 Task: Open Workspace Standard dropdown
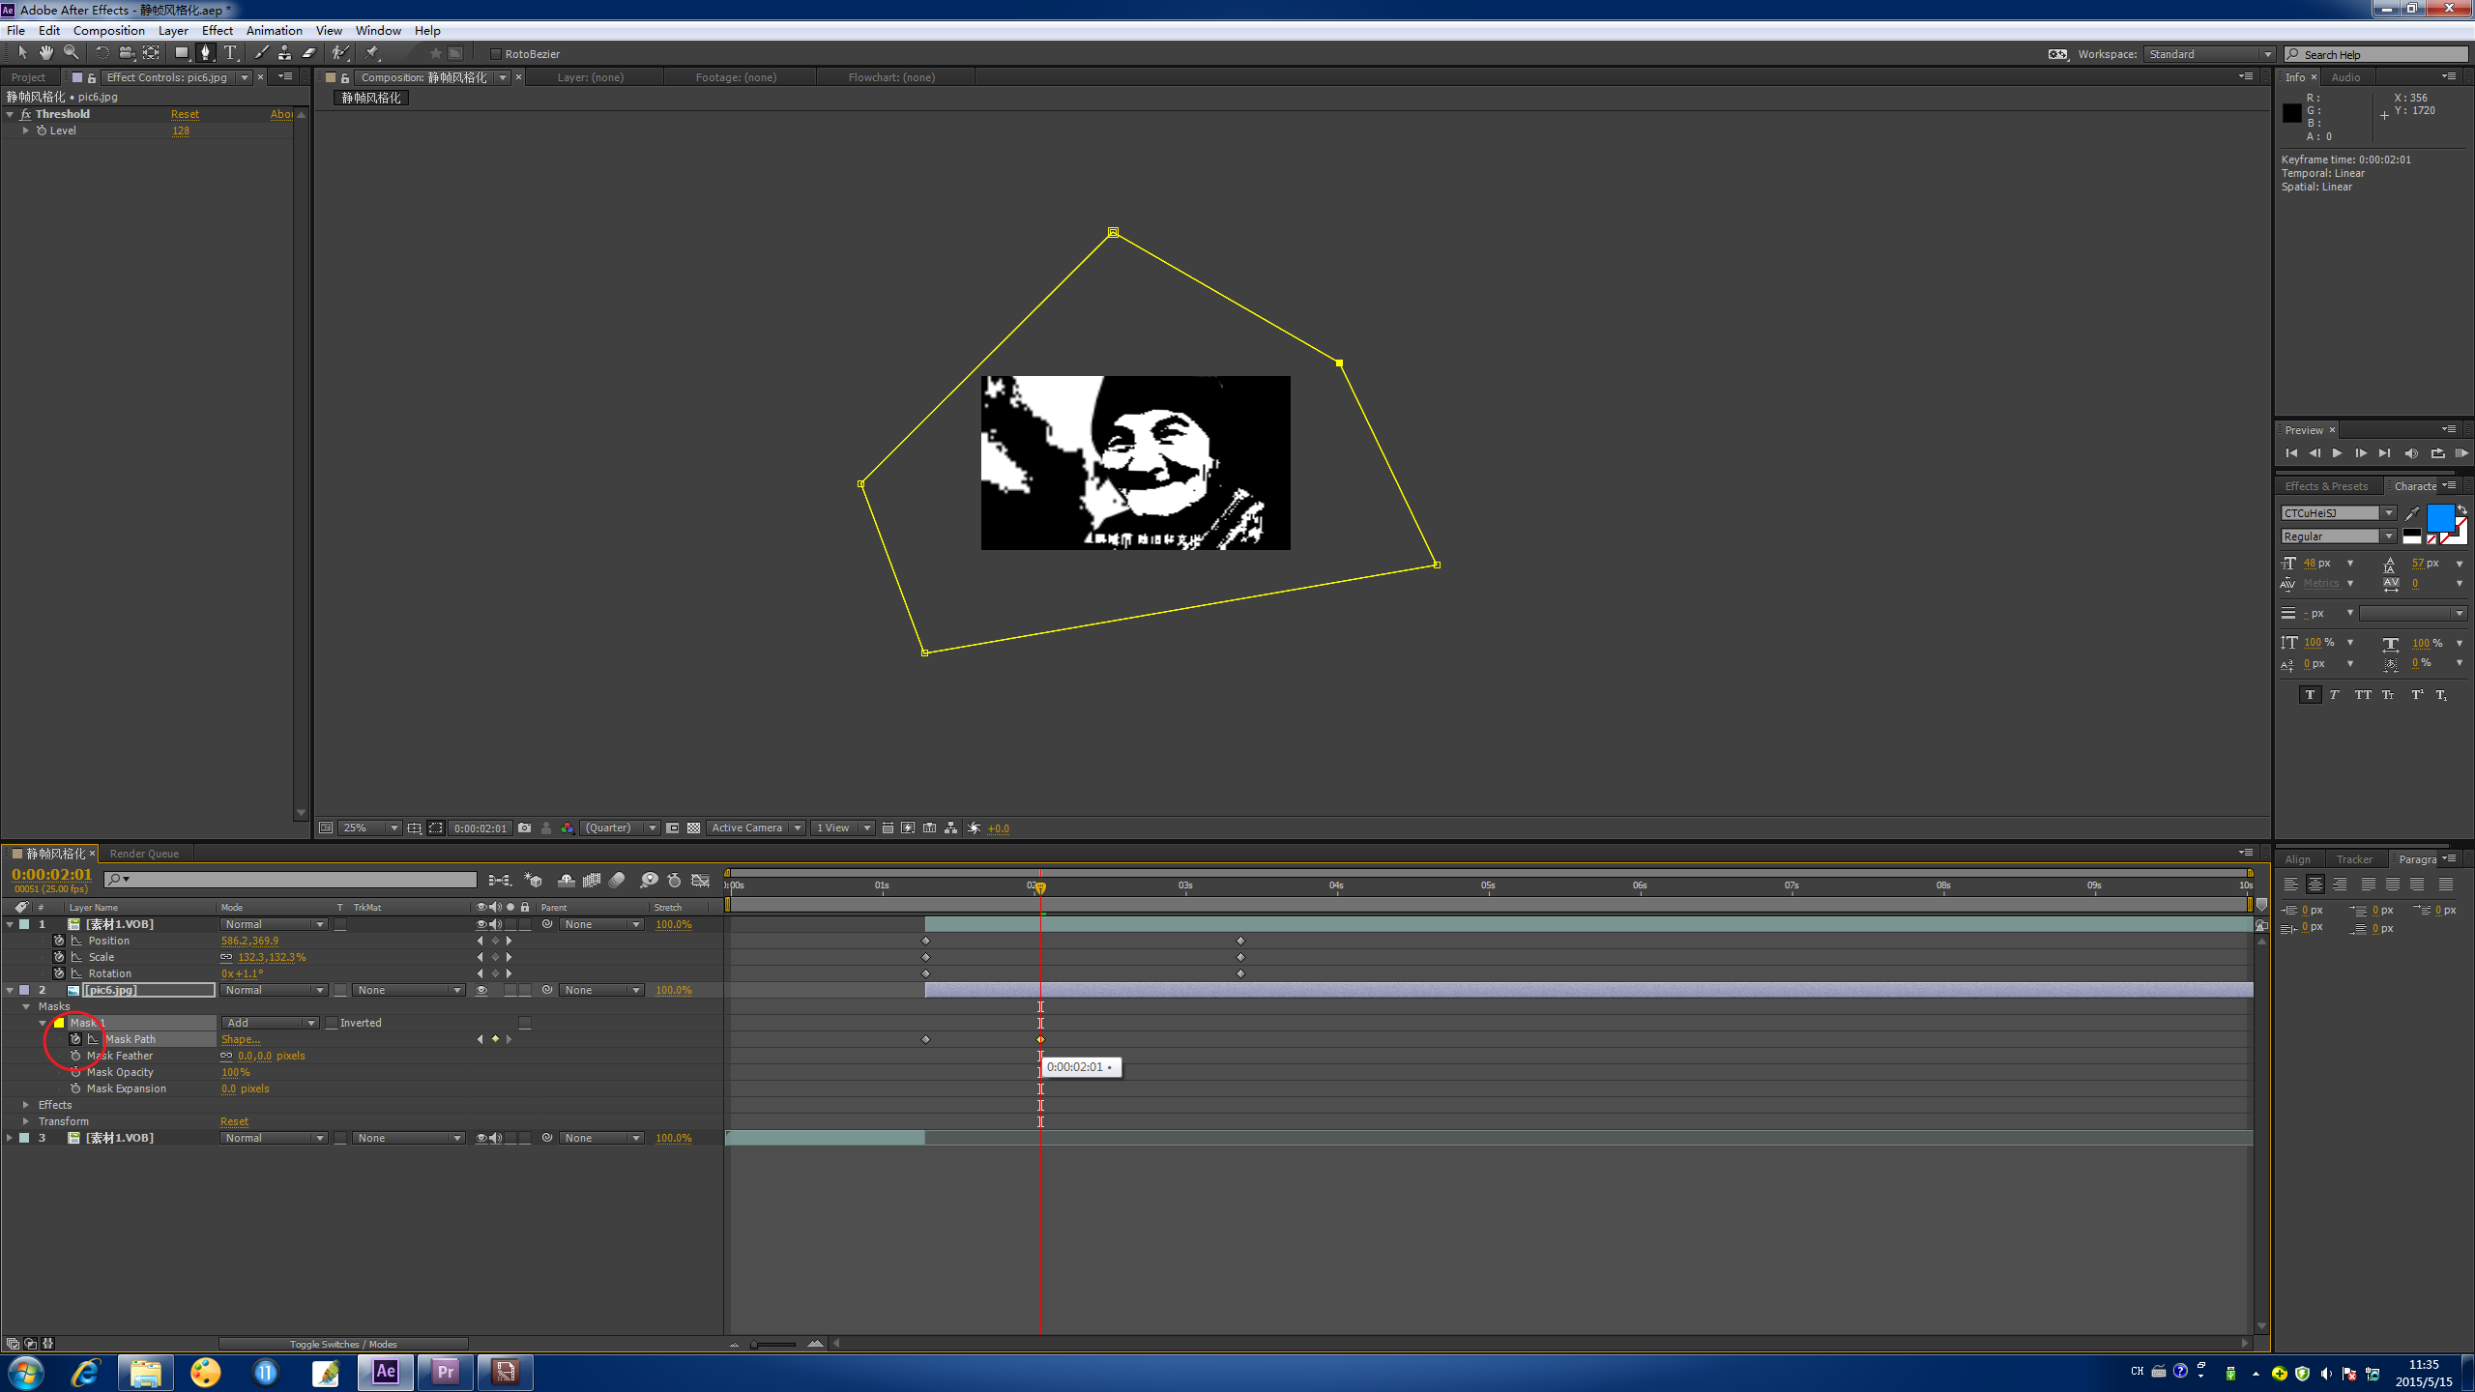point(2209,54)
